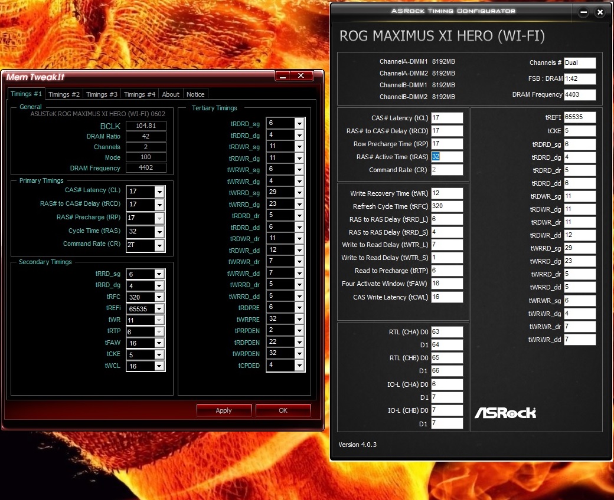Click the Four Activate Window (tFAW) field
Screen dimensions: 614x500
(x=447, y=284)
